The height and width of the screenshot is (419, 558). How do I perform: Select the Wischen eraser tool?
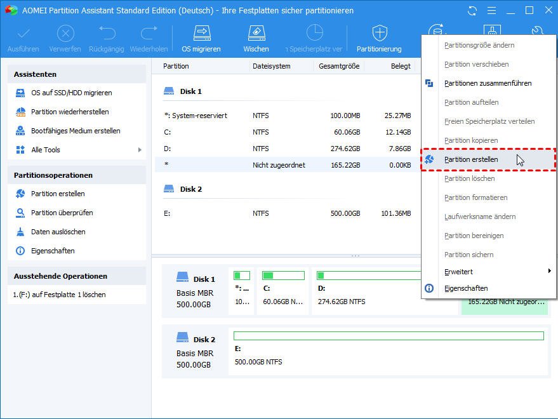click(x=256, y=38)
